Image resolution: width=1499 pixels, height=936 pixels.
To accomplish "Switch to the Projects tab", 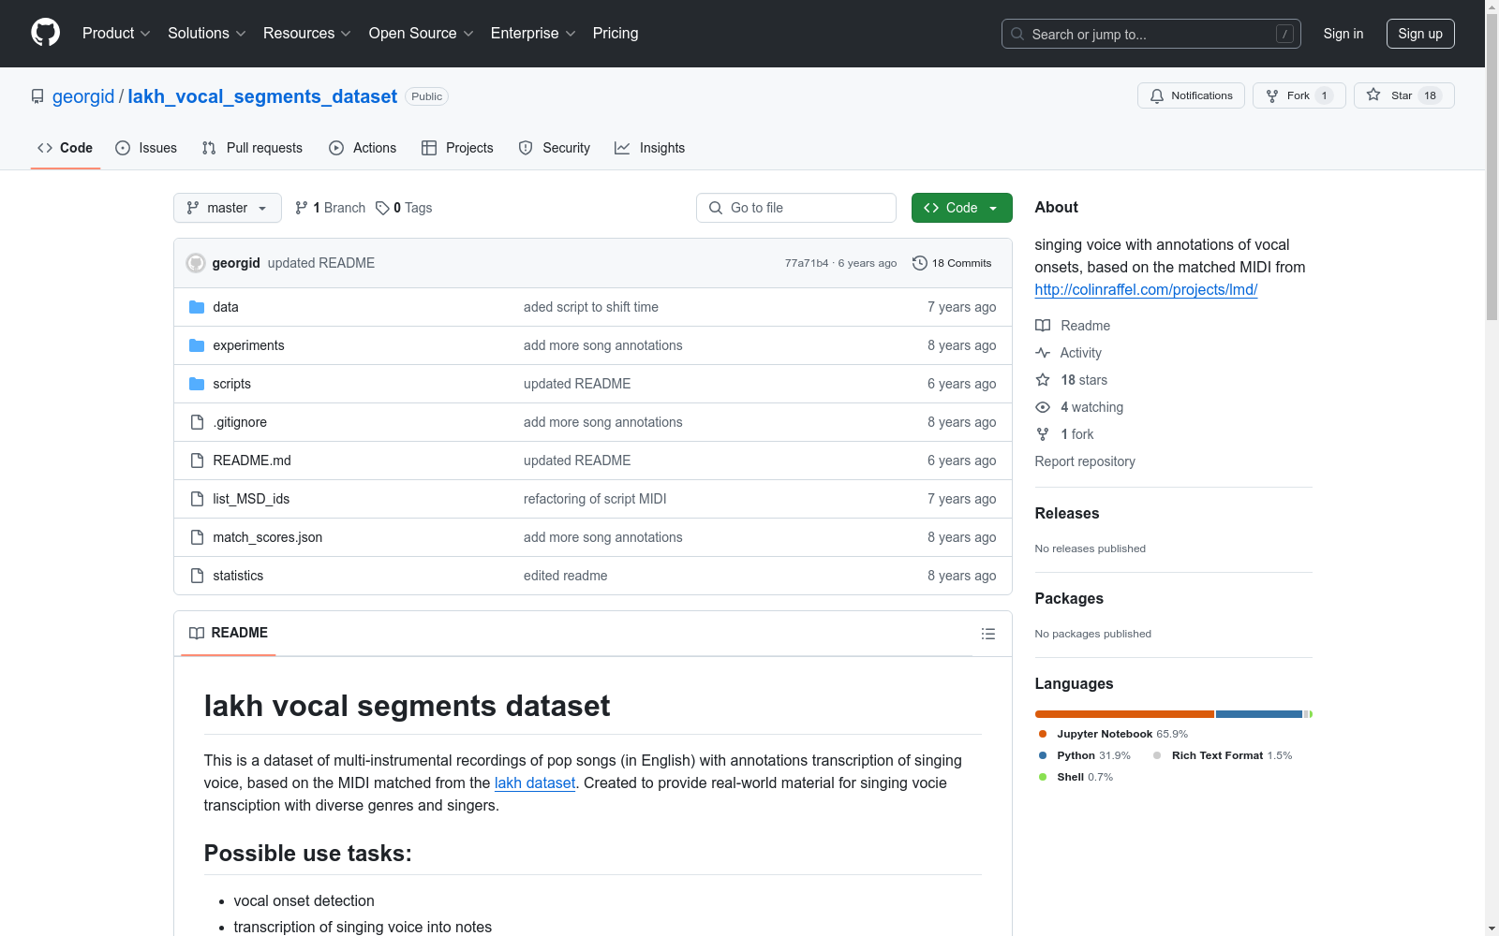I will pyautogui.click(x=457, y=148).
